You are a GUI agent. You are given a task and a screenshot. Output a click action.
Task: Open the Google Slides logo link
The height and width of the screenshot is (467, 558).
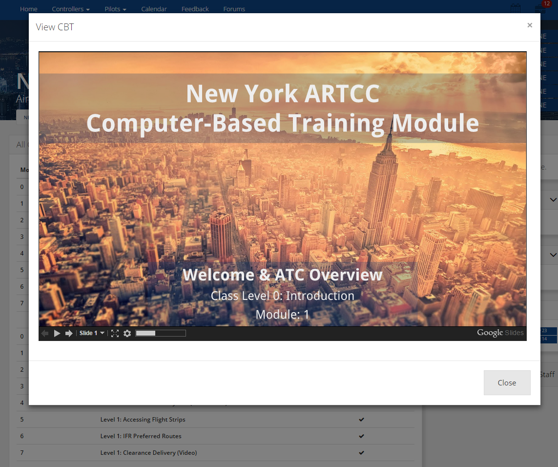pyautogui.click(x=500, y=333)
